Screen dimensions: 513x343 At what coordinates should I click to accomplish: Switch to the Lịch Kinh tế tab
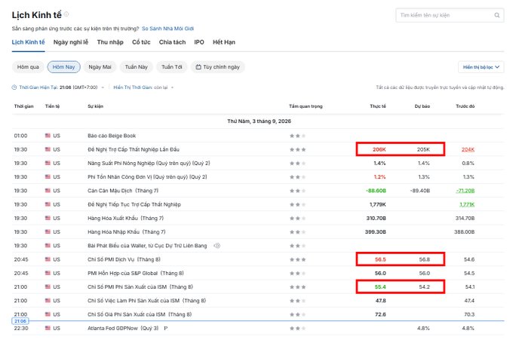28,42
